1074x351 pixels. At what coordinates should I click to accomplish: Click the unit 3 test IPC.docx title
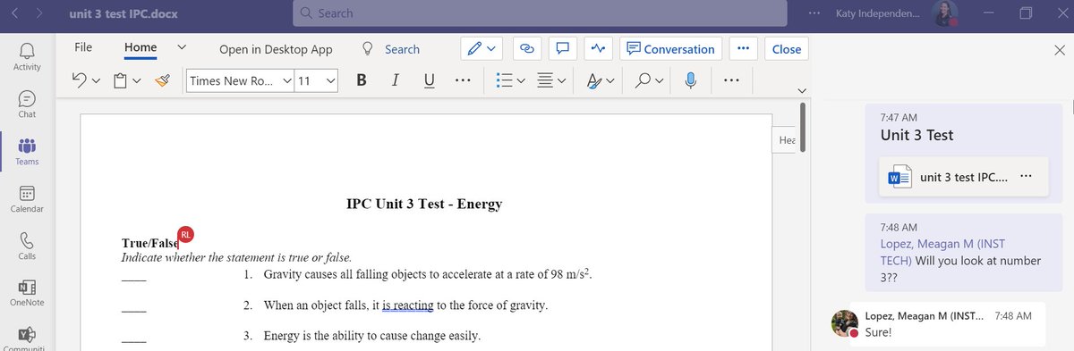coord(124,13)
